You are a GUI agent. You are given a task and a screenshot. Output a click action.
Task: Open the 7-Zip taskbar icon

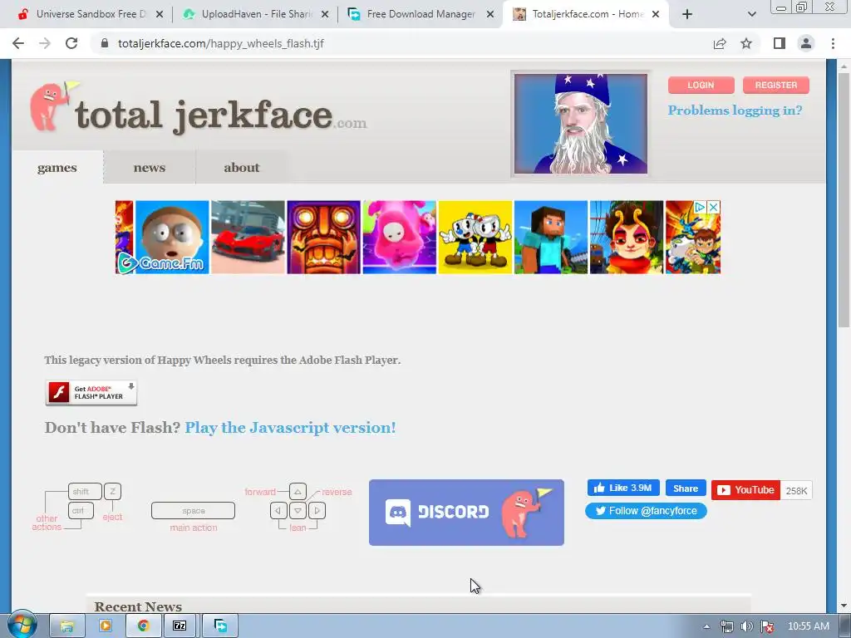tap(180, 626)
